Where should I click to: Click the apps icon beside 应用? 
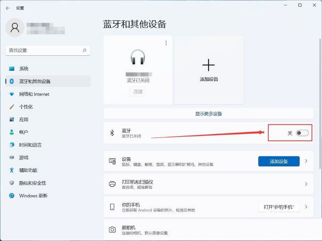point(12,119)
